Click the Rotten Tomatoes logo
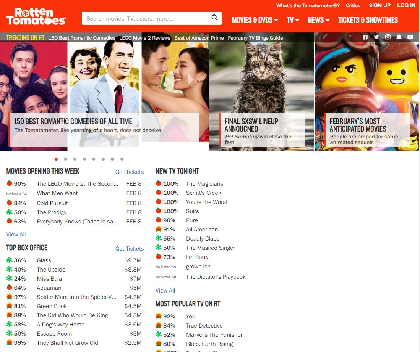This screenshot has height=352, width=420. tap(36, 16)
